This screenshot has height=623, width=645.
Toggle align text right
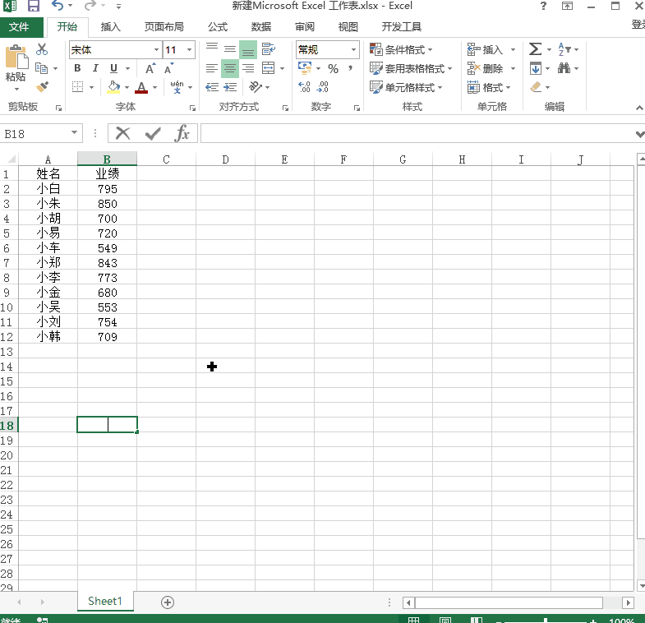point(248,68)
